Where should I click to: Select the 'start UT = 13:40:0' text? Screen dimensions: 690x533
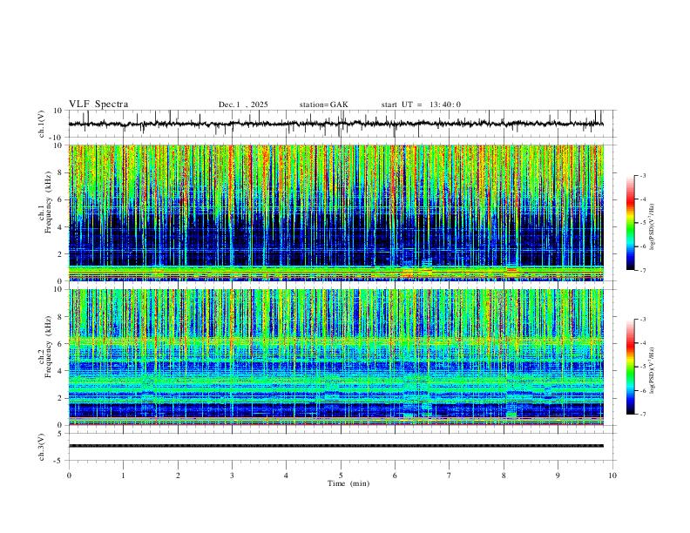tap(421, 105)
